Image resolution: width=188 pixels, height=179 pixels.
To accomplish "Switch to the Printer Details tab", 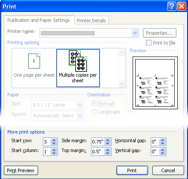I will pyautogui.click(x=91, y=21).
